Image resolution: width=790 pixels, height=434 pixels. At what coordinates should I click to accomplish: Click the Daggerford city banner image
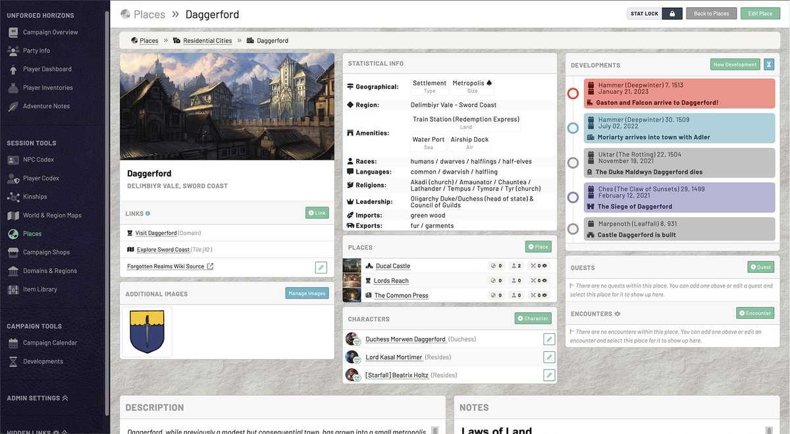(x=227, y=107)
